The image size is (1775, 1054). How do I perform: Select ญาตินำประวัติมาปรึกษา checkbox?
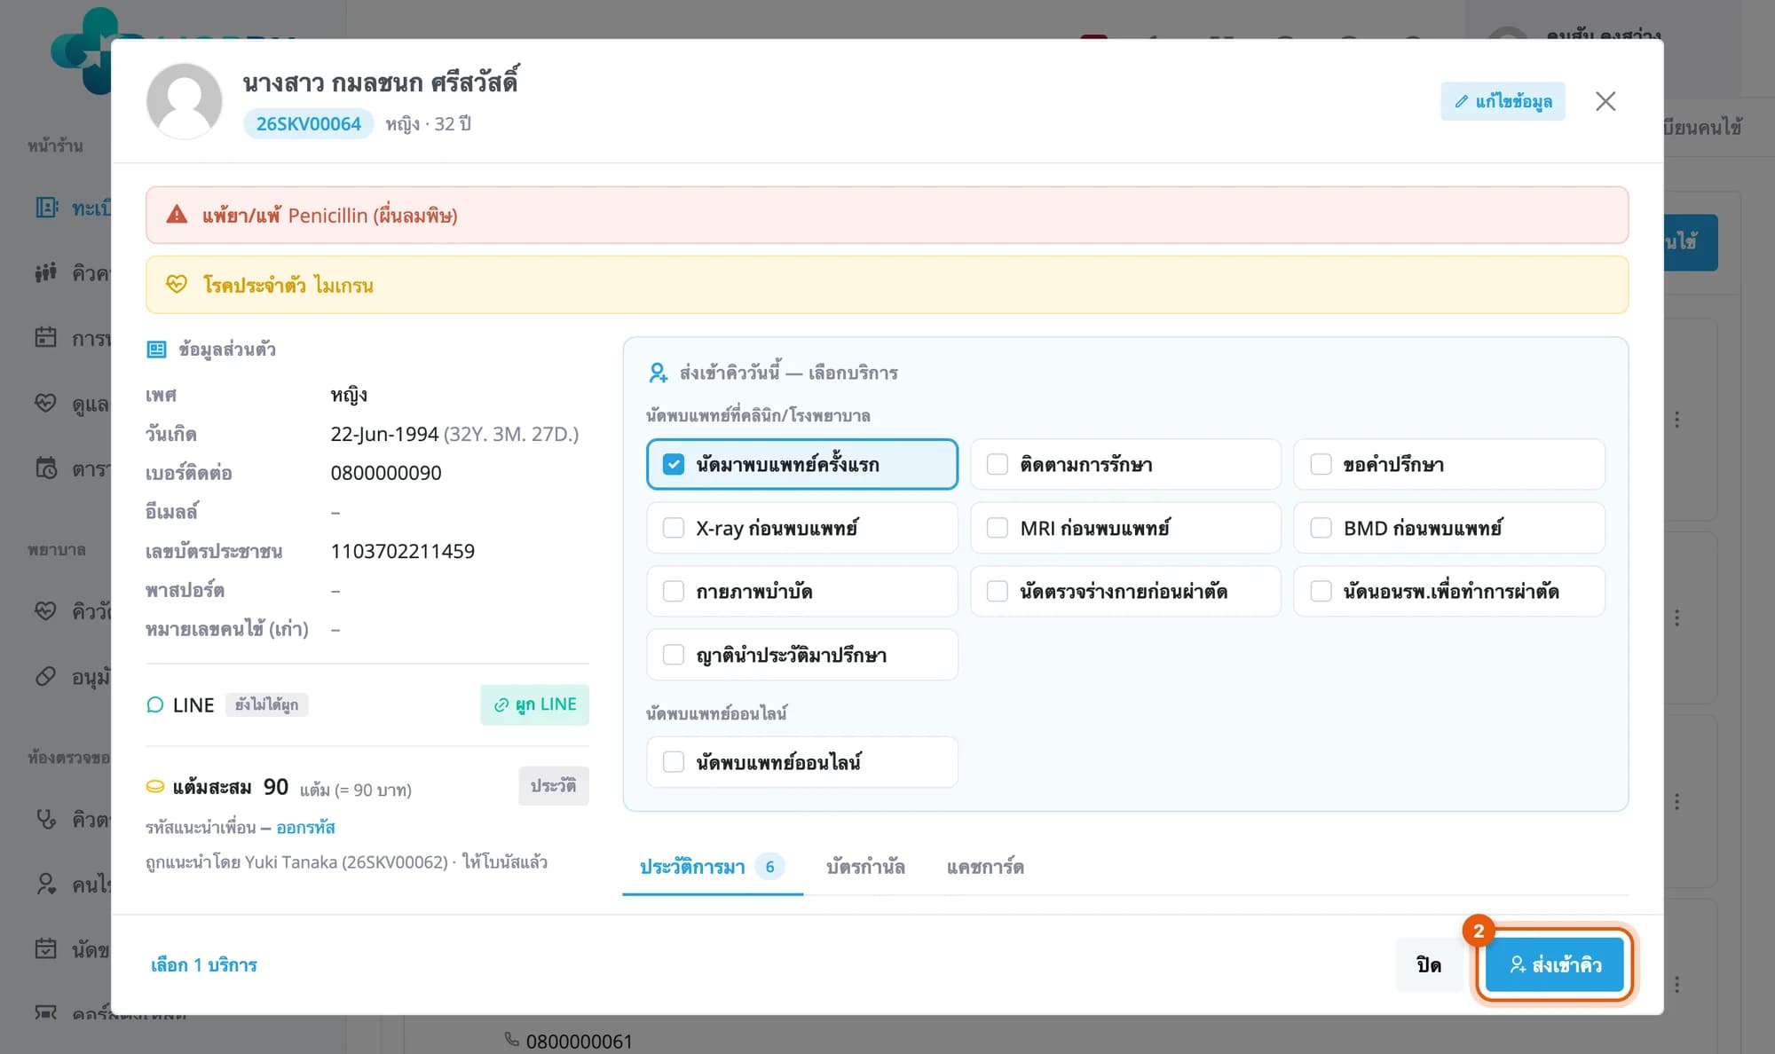674,655
